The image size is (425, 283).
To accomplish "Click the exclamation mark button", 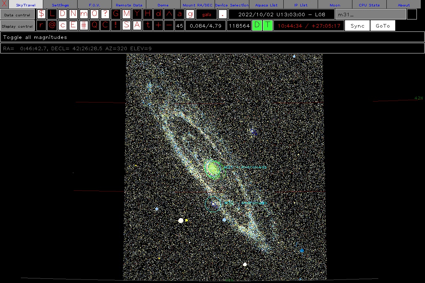I will tap(116, 26).
